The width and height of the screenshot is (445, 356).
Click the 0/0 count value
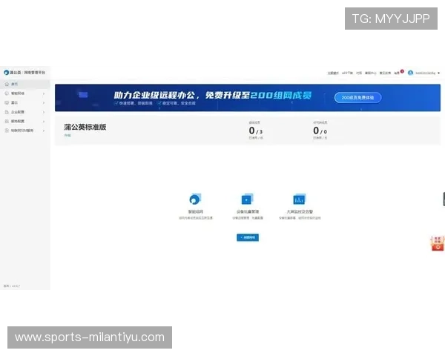click(x=320, y=131)
